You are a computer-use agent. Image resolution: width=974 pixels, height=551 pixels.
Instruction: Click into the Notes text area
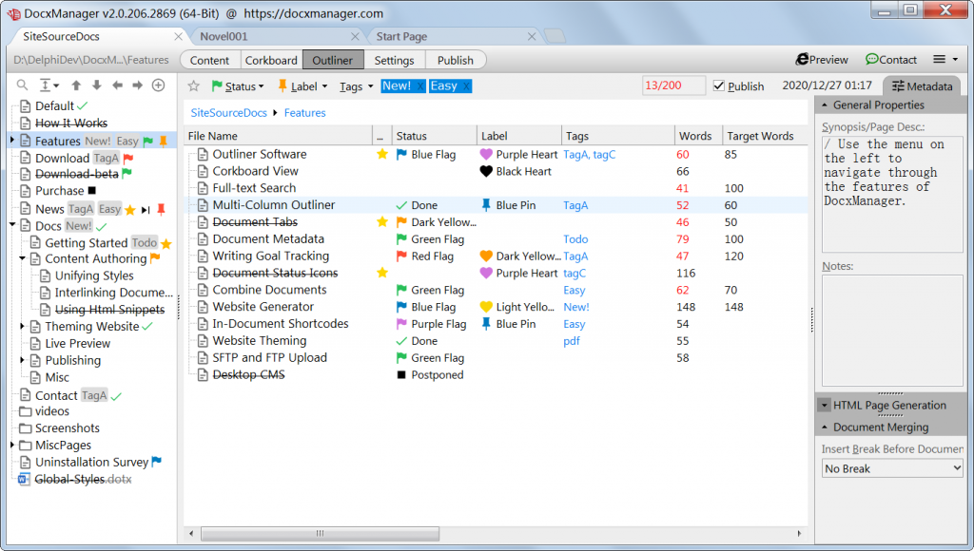(892, 331)
